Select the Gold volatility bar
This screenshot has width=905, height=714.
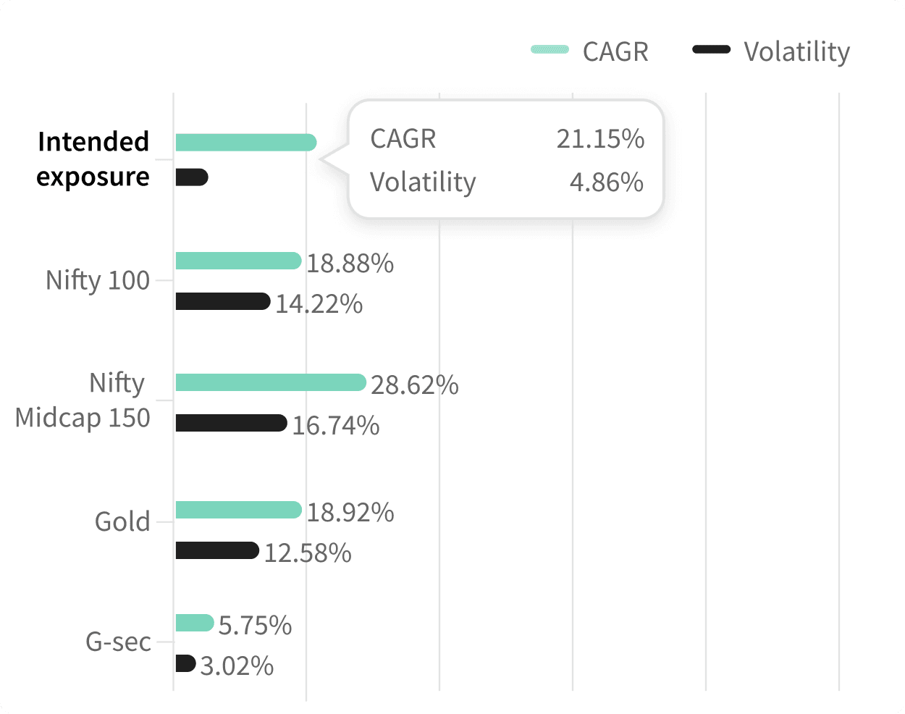216,550
